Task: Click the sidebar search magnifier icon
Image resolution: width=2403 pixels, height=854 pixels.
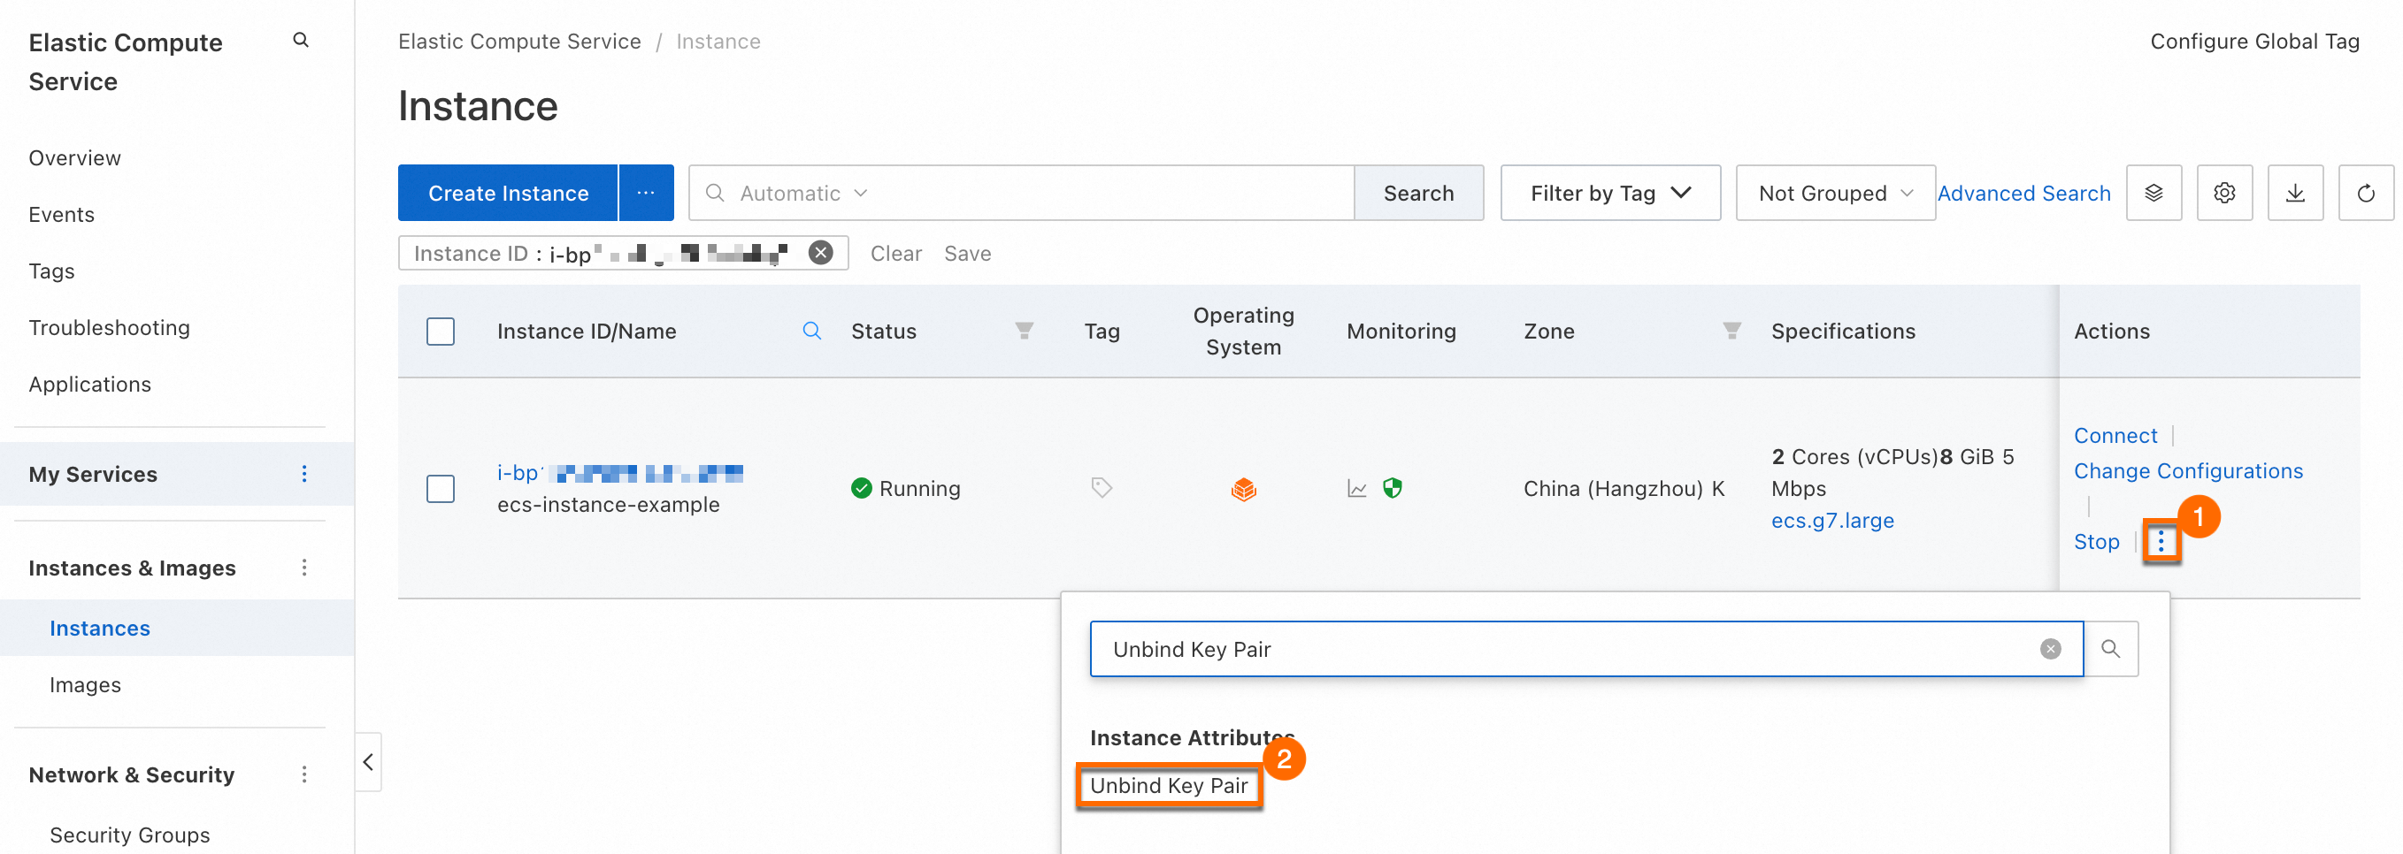Action: coord(301,40)
